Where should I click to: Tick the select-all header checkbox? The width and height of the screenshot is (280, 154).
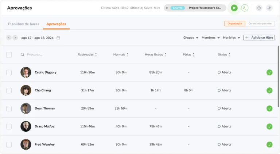point(9,55)
